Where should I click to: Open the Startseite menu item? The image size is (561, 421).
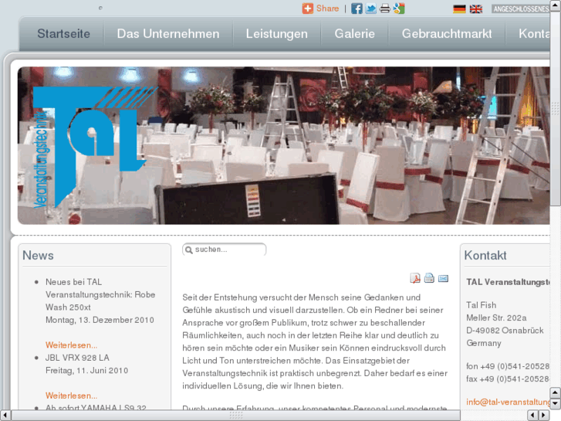tap(64, 34)
